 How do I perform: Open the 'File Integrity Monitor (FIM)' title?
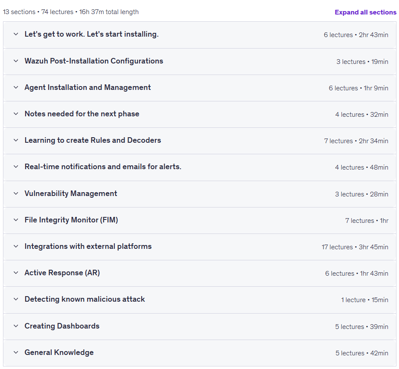tap(71, 220)
